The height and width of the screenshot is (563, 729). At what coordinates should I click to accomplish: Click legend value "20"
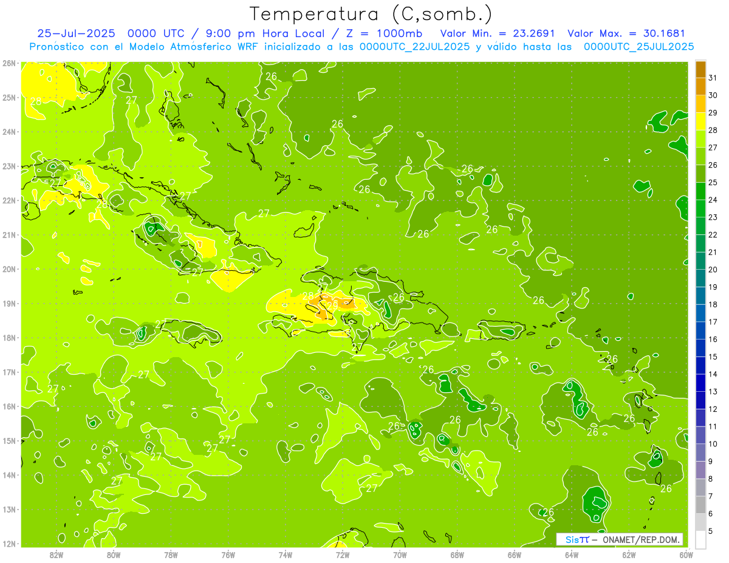713,270
